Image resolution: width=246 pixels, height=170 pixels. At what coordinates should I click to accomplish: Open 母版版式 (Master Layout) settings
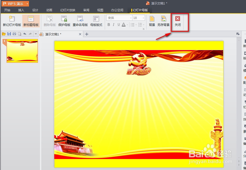click(x=96, y=21)
